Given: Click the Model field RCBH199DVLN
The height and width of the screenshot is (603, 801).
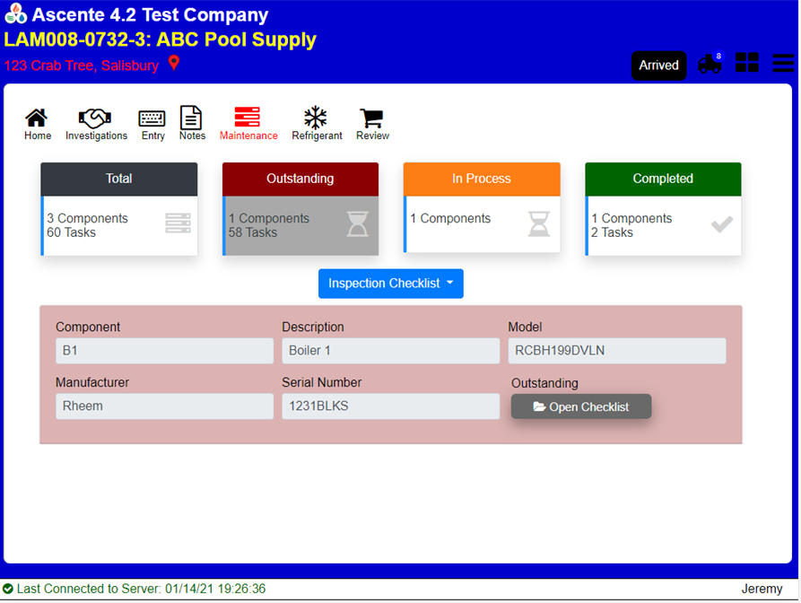Looking at the screenshot, I should pyautogui.click(x=616, y=351).
